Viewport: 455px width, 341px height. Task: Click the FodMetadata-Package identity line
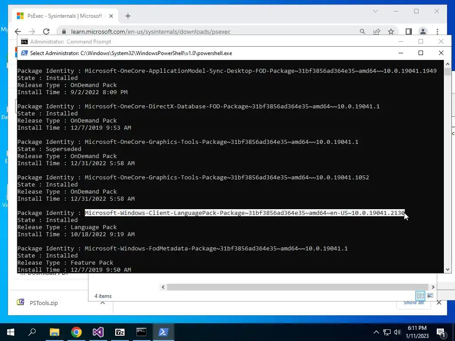coord(183,249)
